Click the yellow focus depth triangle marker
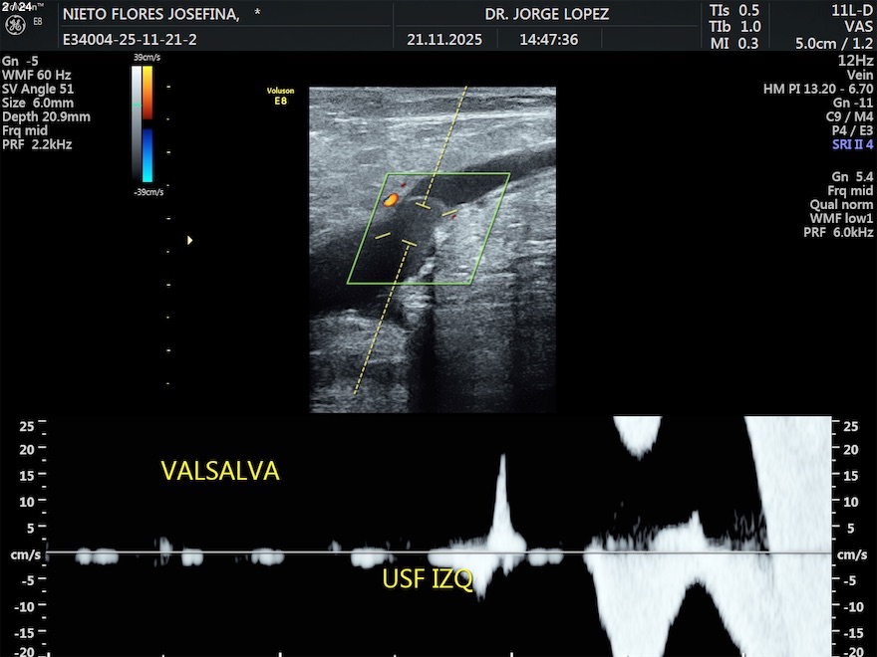877x657 pixels. [x=190, y=240]
